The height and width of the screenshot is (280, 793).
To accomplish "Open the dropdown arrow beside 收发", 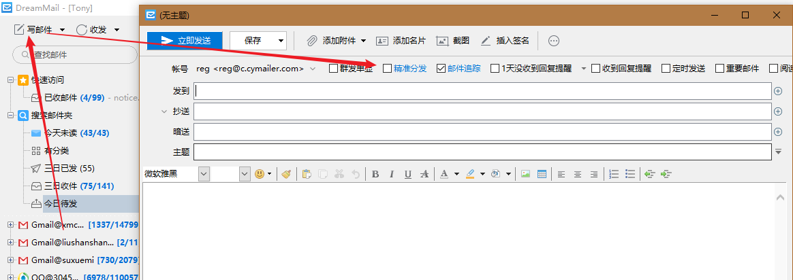I will pyautogui.click(x=116, y=30).
